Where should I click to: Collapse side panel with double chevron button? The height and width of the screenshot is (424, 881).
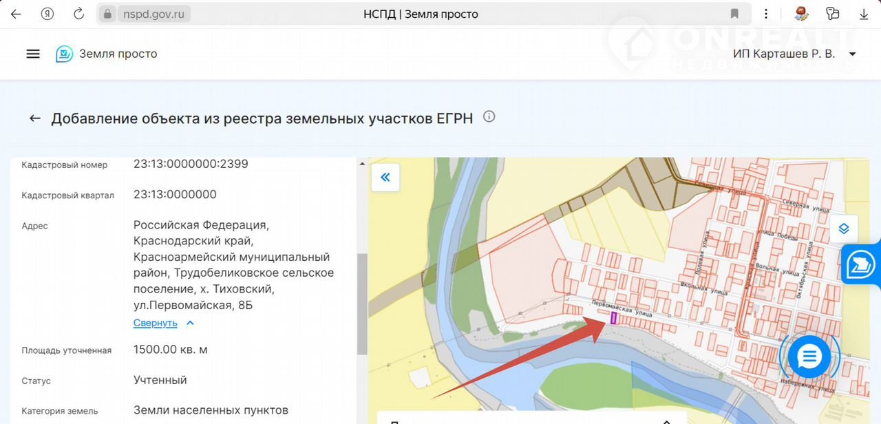point(385,178)
